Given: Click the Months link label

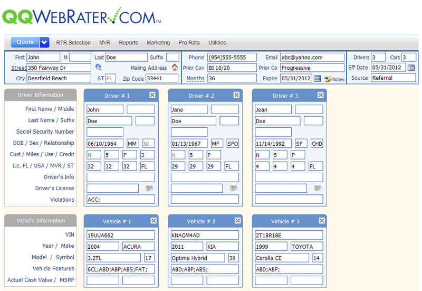Looking at the screenshot, I should (x=195, y=79).
